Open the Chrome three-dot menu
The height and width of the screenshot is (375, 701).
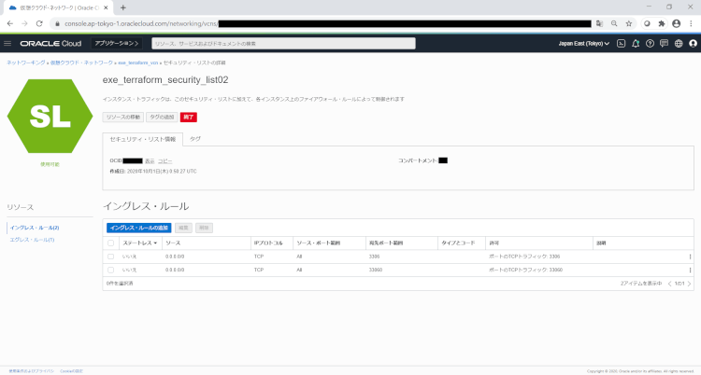pyautogui.click(x=691, y=23)
